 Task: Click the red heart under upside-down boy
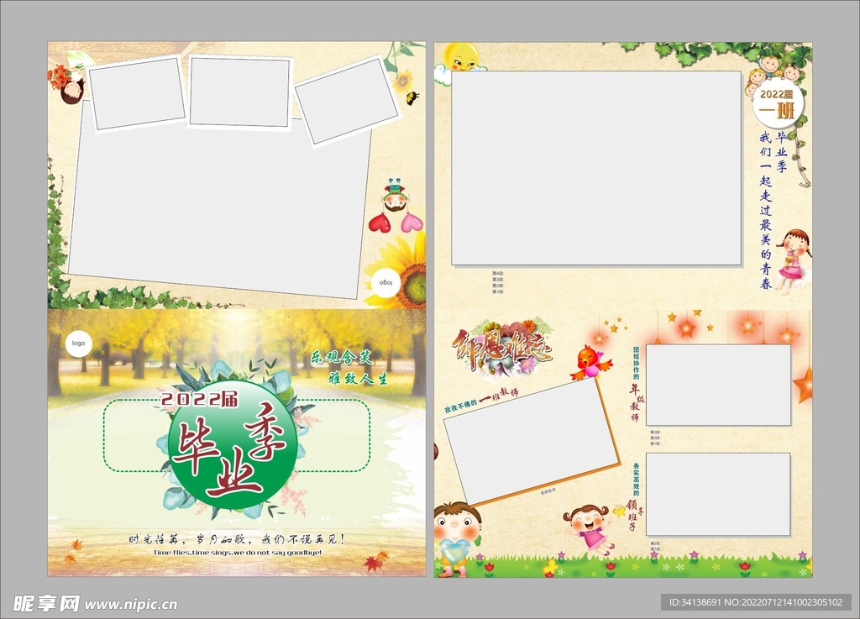click(379, 223)
